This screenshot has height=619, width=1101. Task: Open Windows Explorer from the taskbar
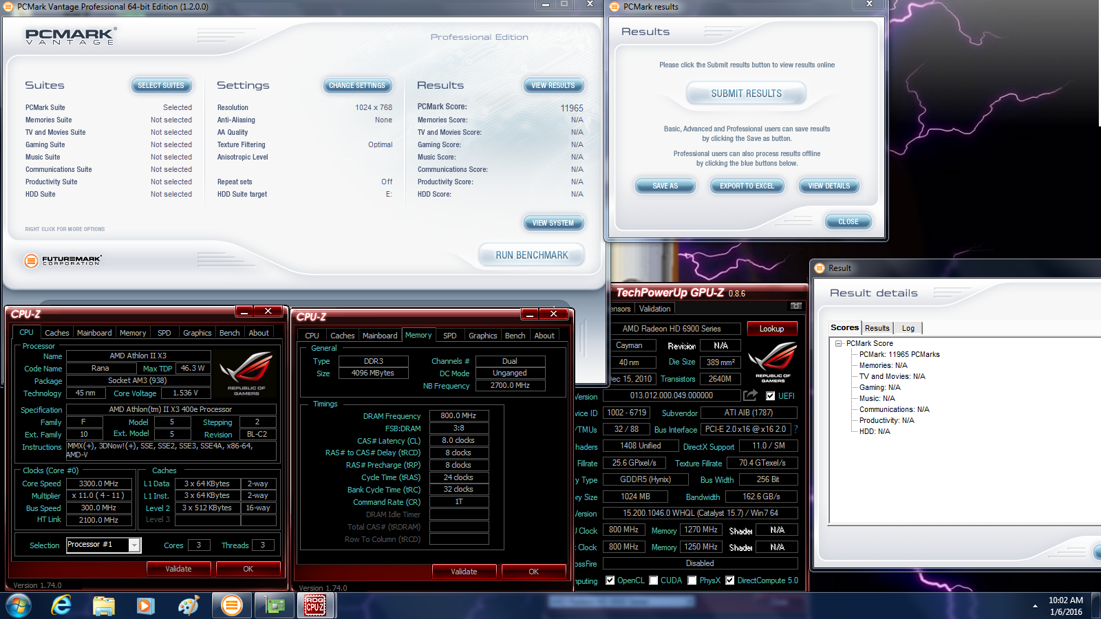(x=104, y=606)
